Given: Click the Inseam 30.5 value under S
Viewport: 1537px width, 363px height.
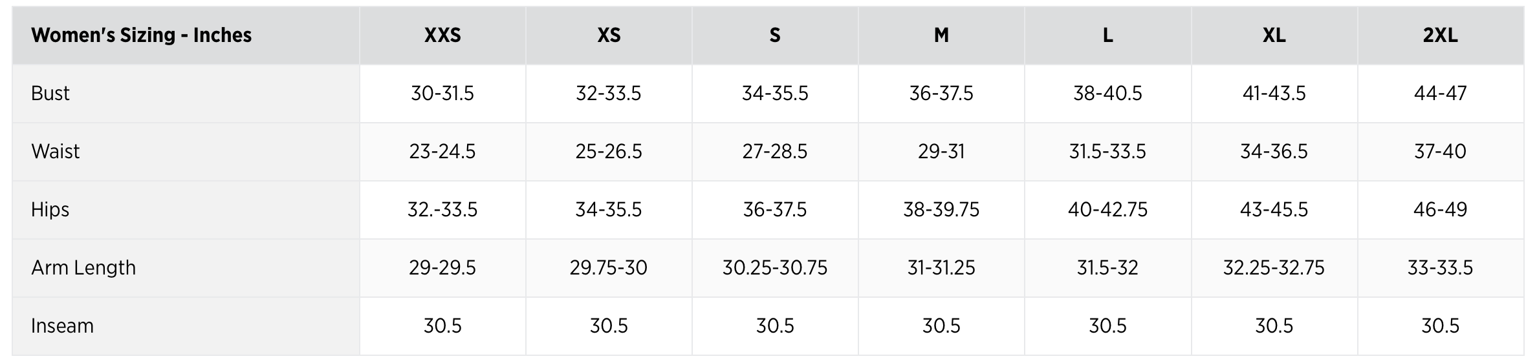Looking at the screenshot, I should click(775, 326).
